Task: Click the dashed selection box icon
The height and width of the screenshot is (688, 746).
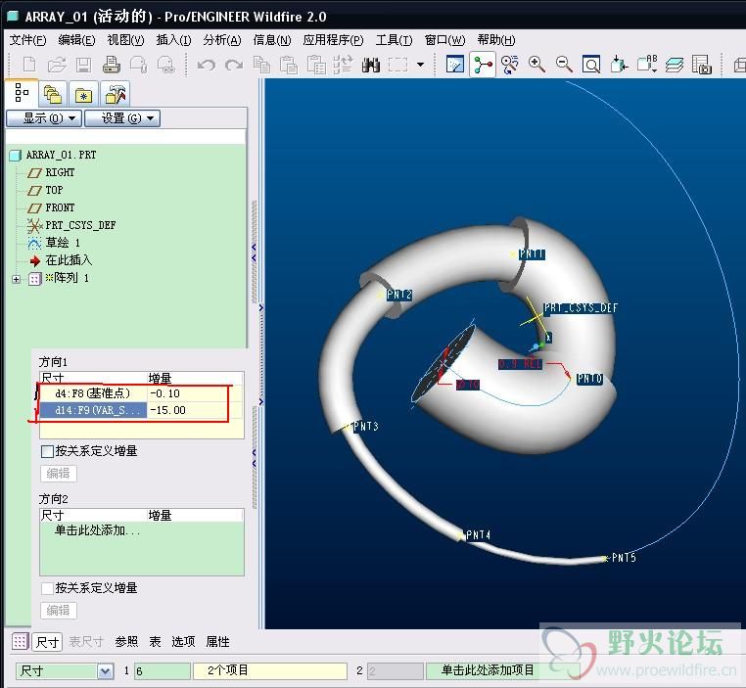Action: pyautogui.click(x=397, y=65)
